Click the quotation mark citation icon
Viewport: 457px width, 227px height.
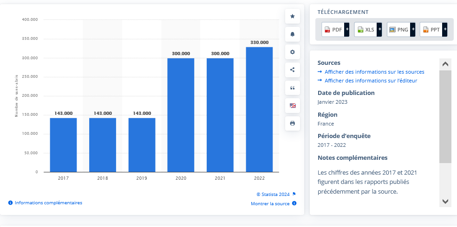(x=292, y=88)
